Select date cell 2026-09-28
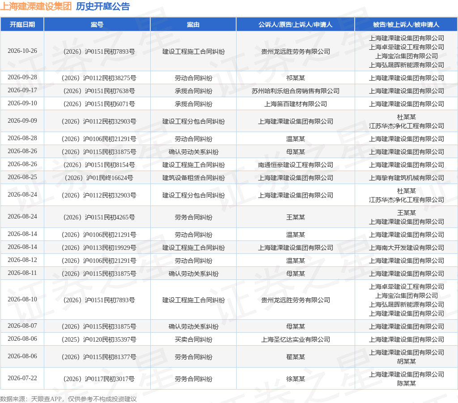 pyautogui.click(x=22, y=77)
